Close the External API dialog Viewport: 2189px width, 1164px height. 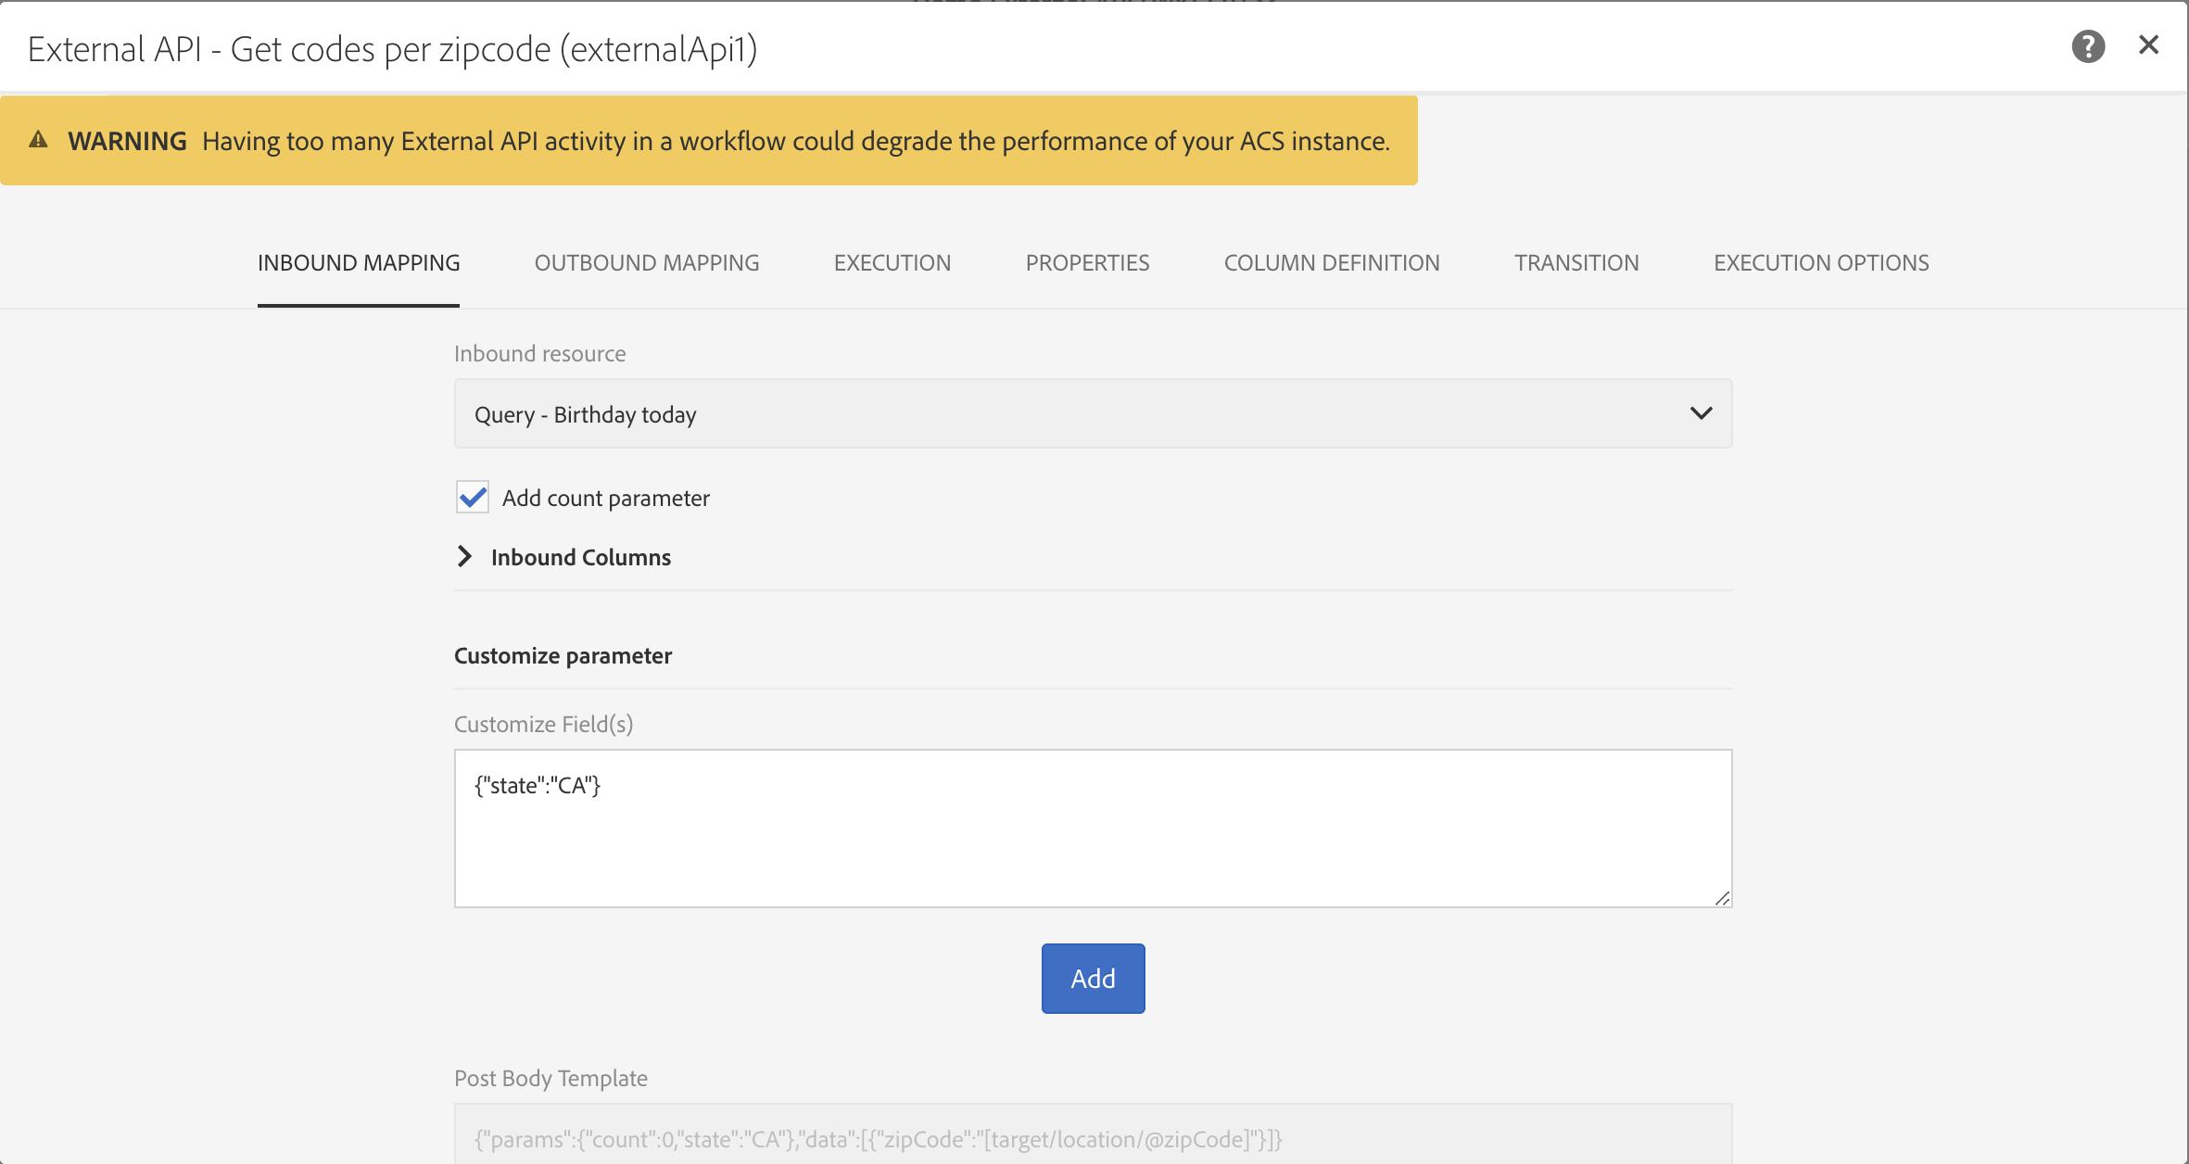(x=2148, y=44)
